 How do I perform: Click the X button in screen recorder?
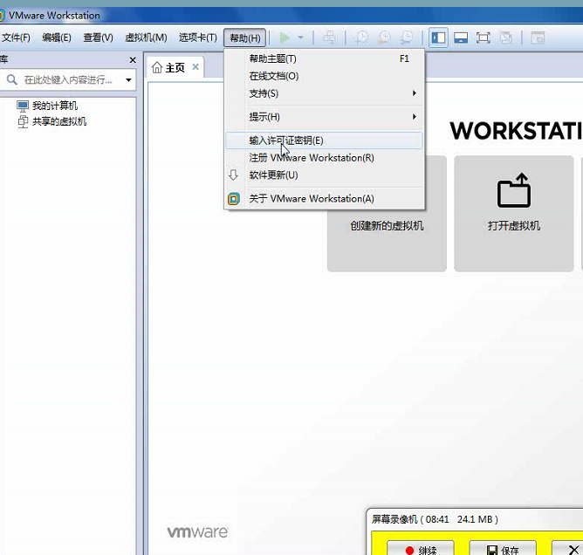pos(568,549)
